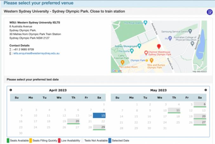Click the venue title Western Sydney University
This screenshot has width=215, height=144.
coord(64,11)
